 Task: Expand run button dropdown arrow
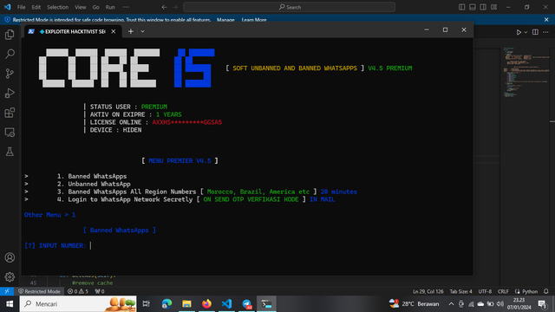tap(526, 32)
